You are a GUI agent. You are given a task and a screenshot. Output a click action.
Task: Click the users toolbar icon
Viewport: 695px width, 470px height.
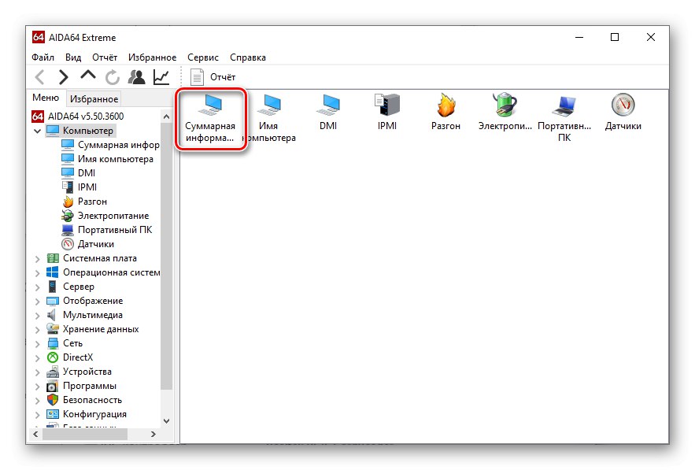point(136,77)
